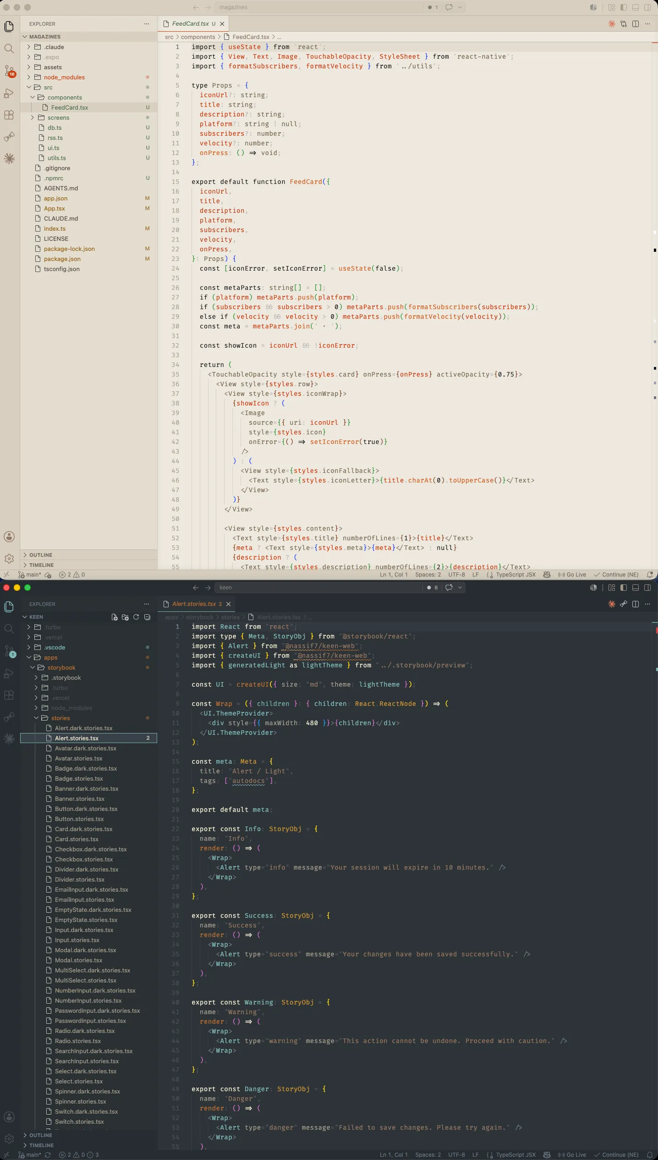Open Extensions view in magazines window

click(9, 115)
